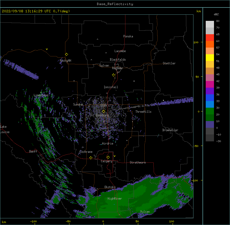The width and height of the screenshot is (230, 225).
Task: Click the Base_Reflectivity title text
Action: [x=115, y=4]
